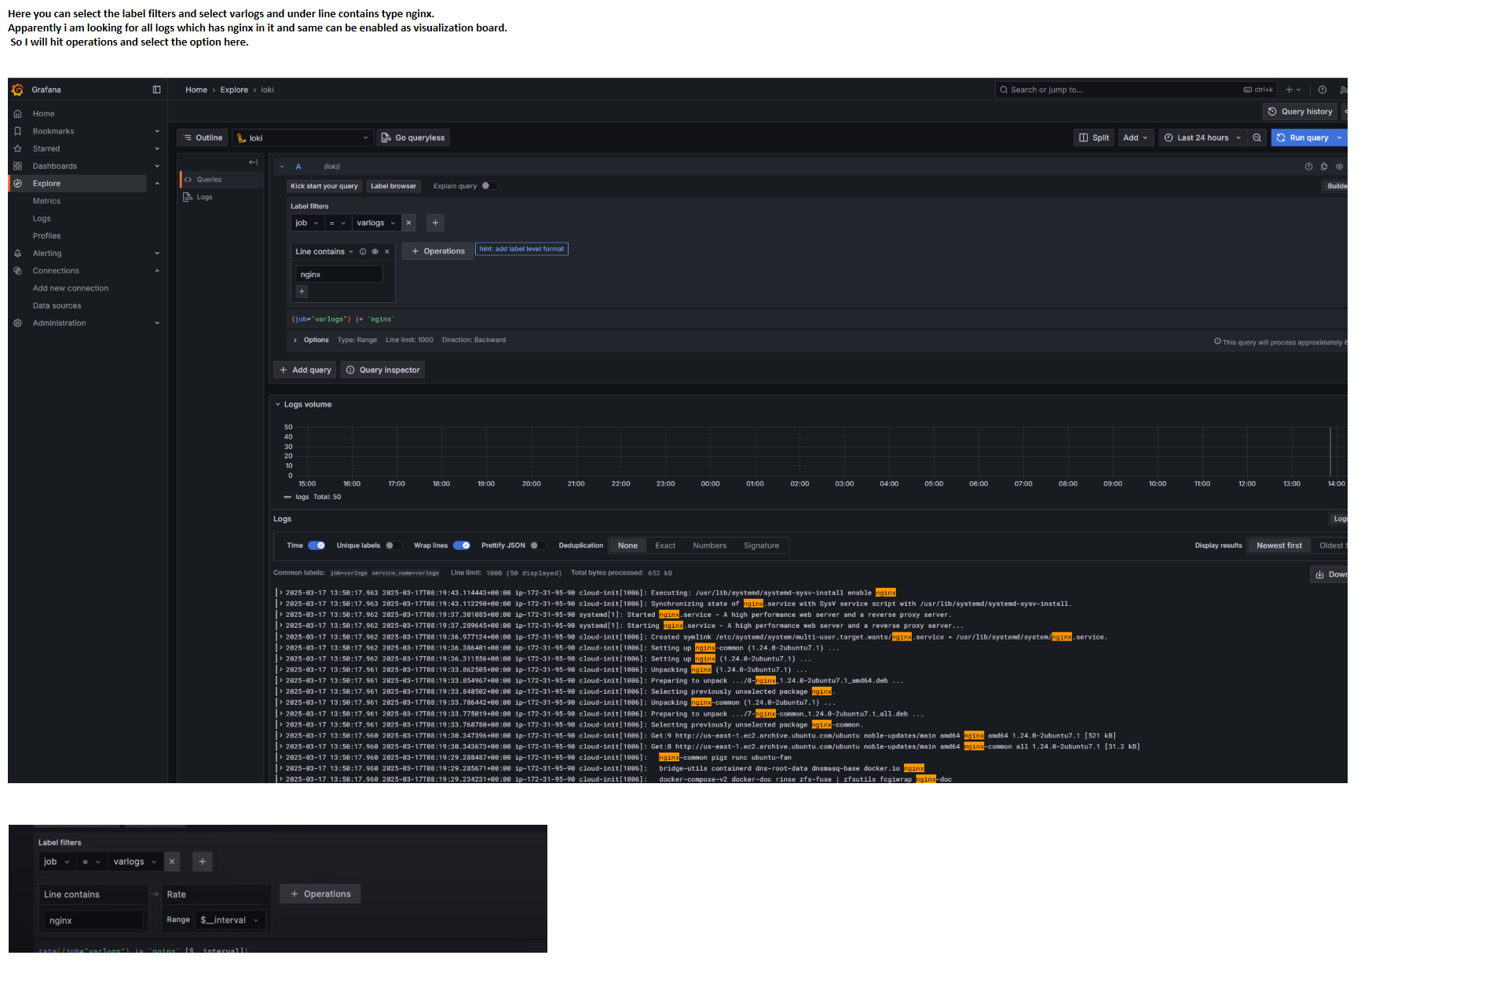Click the Starred star icon
The width and height of the screenshot is (1489, 988).
pyautogui.click(x=17, y=148)
